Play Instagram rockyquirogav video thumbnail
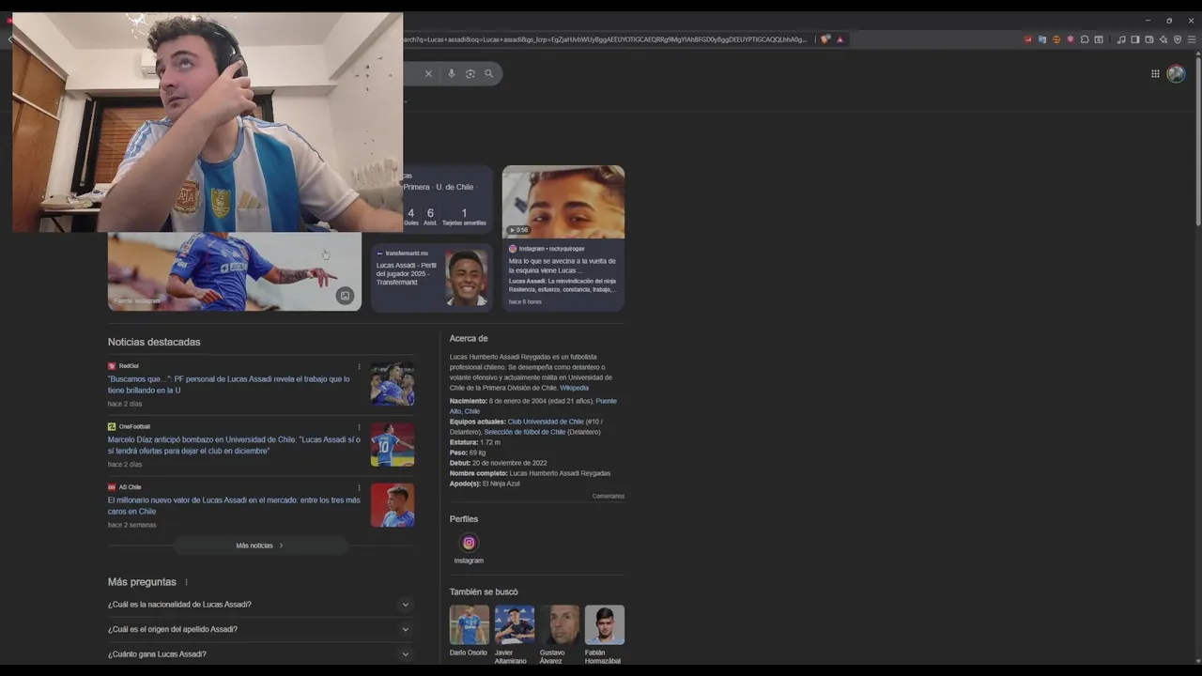Viewport: 1202px width, 676px height. click(563, 202)
